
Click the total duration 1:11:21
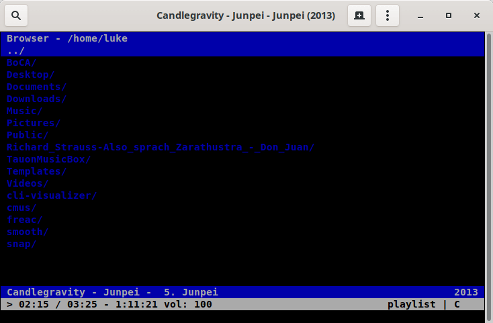[x=136, y=304]
